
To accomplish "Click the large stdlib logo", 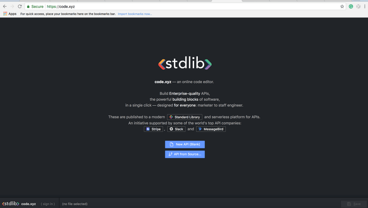I will pos(185,63).
